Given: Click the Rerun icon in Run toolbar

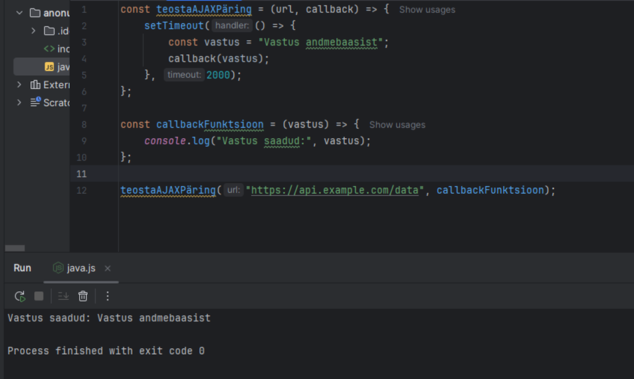Looking at the screenshot, I should [20, 296].
